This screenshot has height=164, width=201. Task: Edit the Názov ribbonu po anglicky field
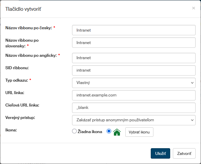click(x=134, y=58)
